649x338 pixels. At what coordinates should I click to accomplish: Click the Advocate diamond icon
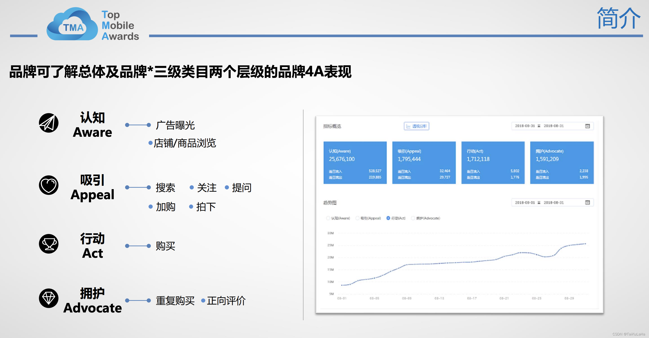(x=49, y=298)
